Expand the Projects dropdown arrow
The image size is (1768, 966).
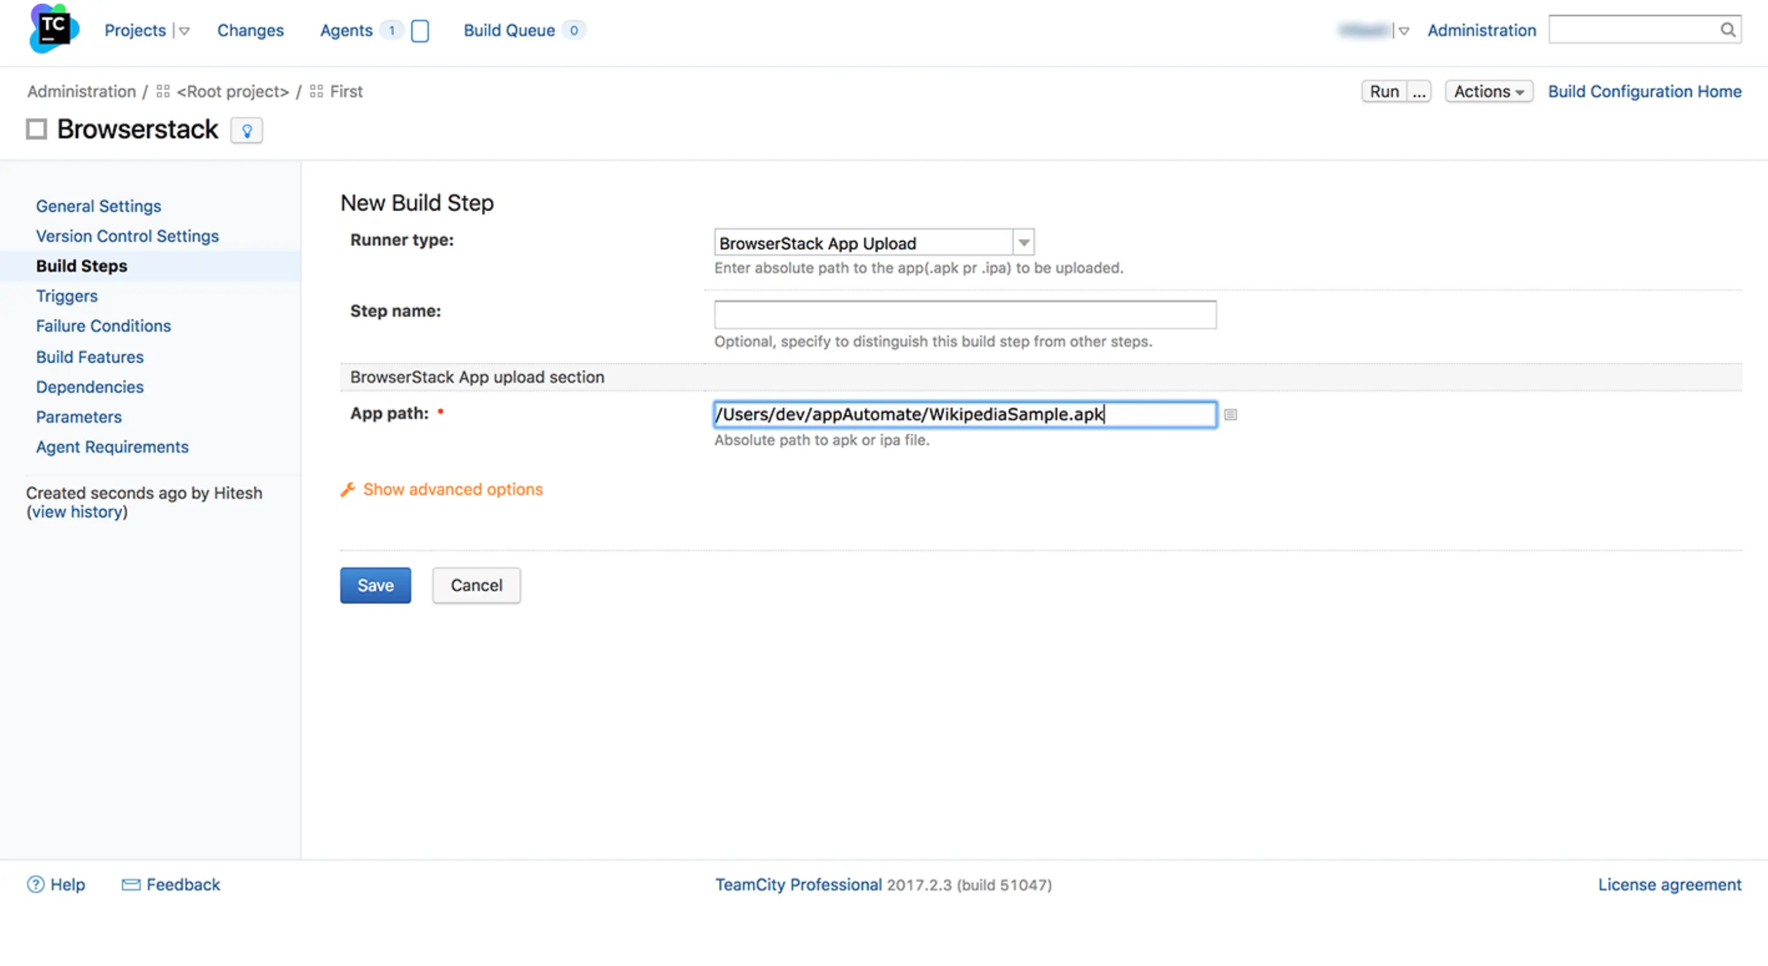pos(183,31)
